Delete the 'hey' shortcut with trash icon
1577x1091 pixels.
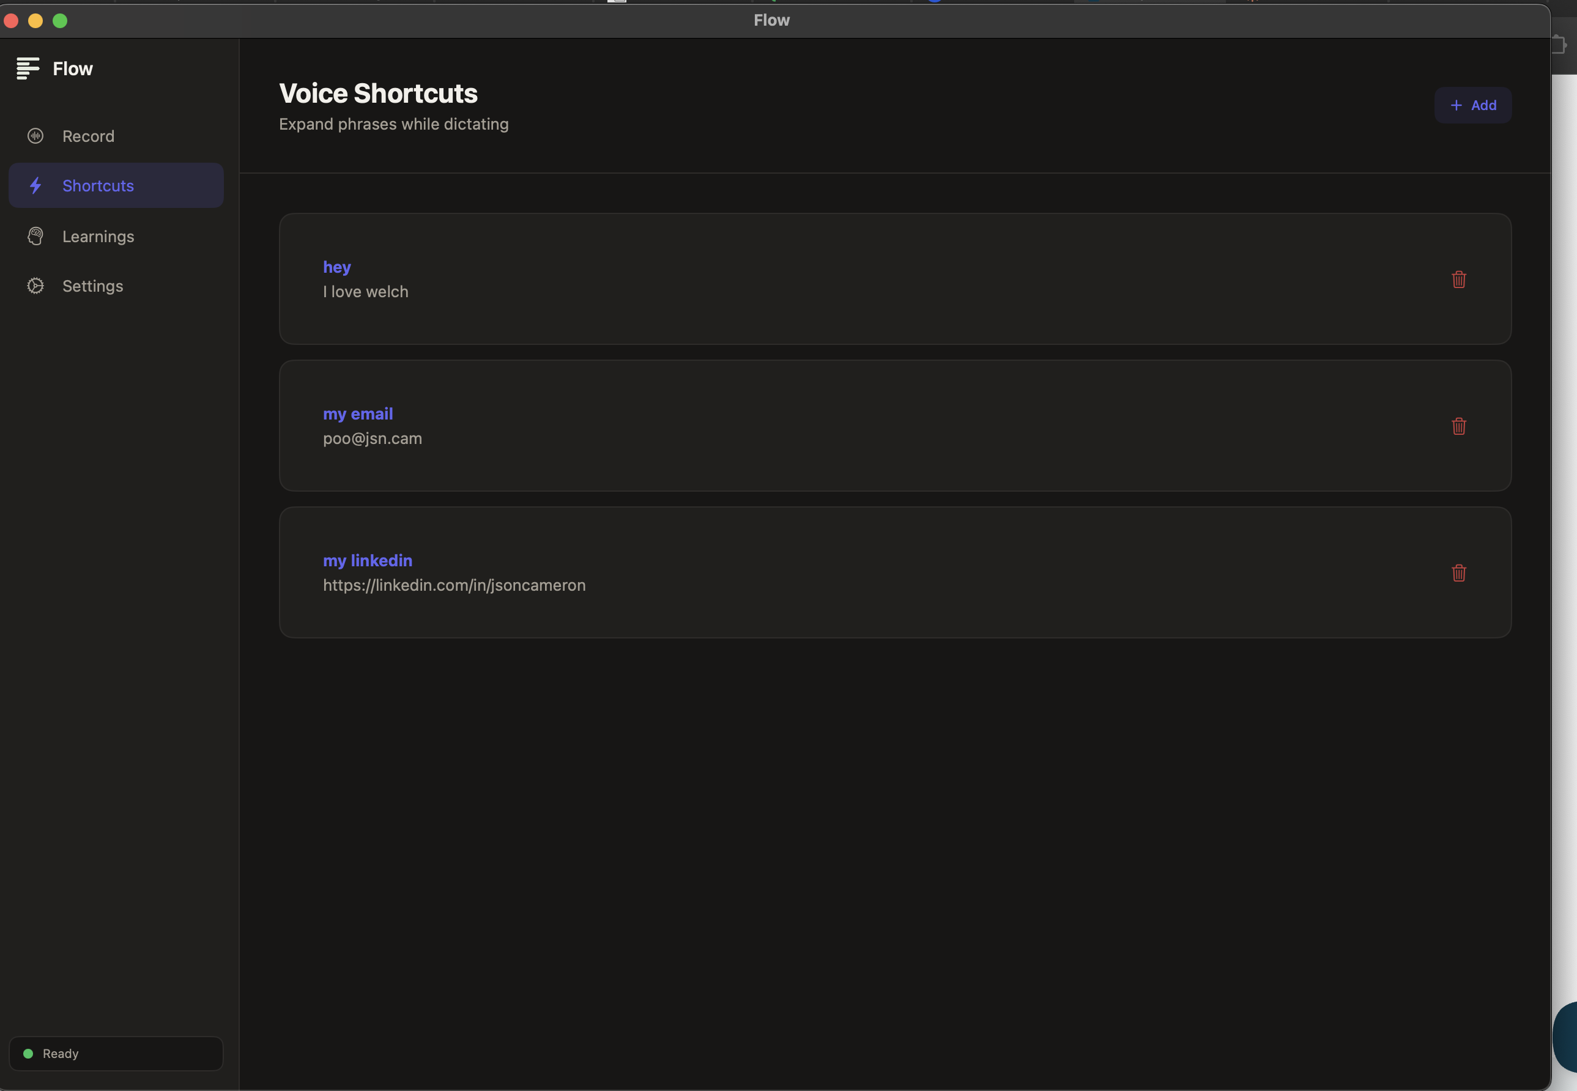[1458, 279]
